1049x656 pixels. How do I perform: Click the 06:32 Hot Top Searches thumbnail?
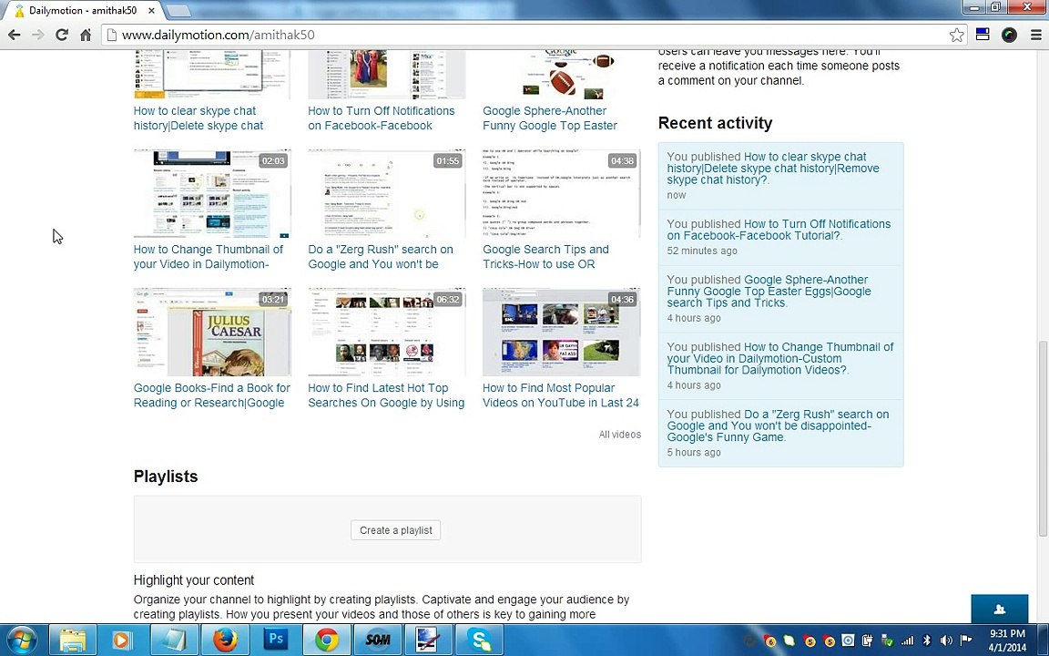387,332
